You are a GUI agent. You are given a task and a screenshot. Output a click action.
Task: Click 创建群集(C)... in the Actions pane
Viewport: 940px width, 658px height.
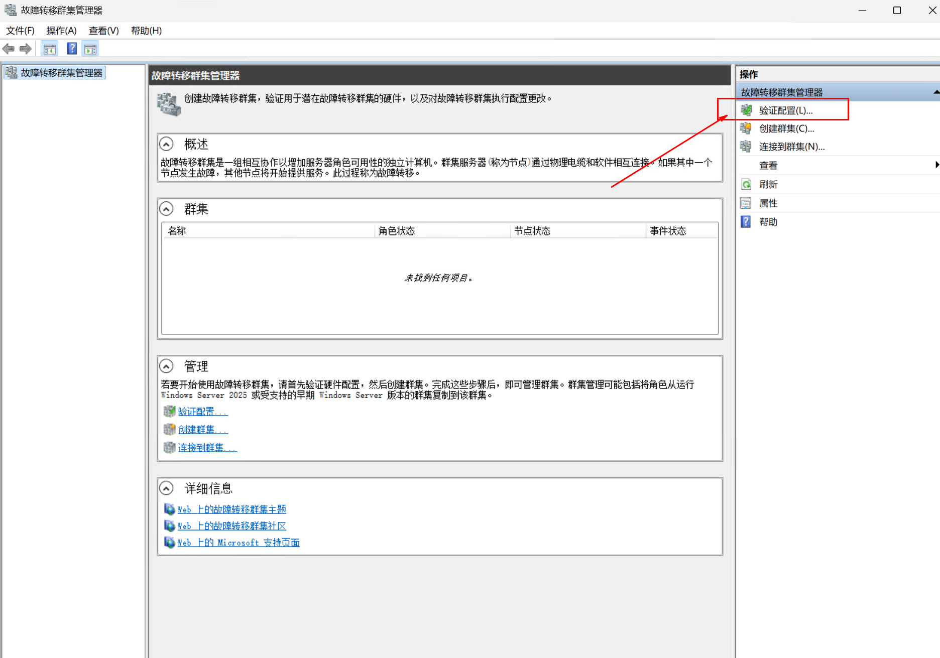point(786,128)
